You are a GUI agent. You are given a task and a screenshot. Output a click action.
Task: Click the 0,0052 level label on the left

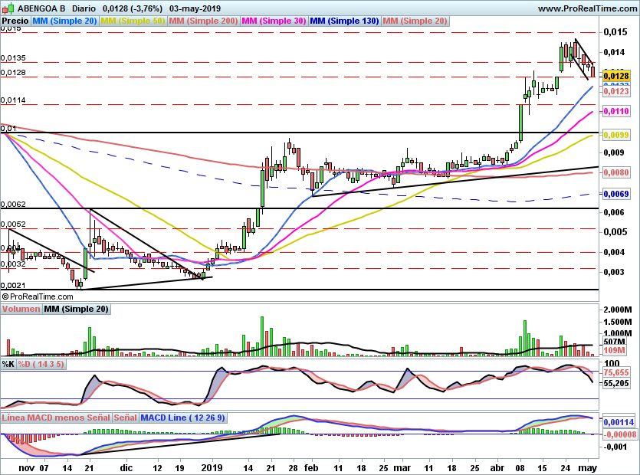pyautogui.click(x=13, y=224)
